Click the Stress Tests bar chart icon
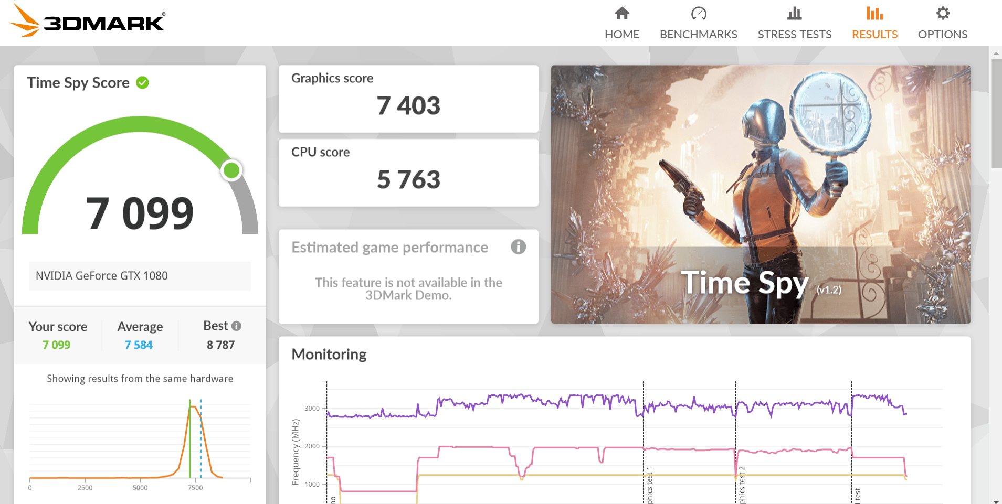Screen dimensions: 1002x504 [795, 13]
